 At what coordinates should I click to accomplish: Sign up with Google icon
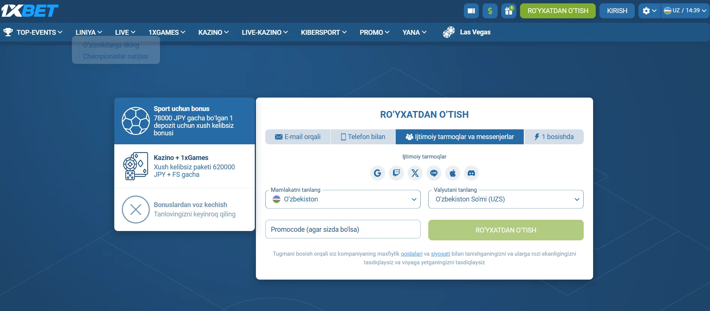pyautogui.click(x=378, y=173)
